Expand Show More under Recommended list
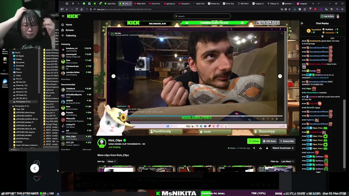The image size is (349, 196). point(65,149)
